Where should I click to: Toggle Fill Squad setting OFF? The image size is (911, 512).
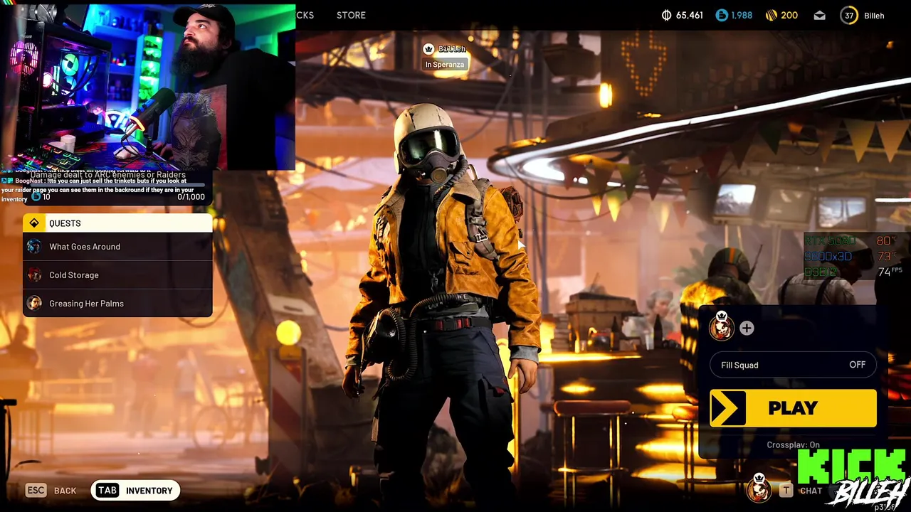coord(793,365)
